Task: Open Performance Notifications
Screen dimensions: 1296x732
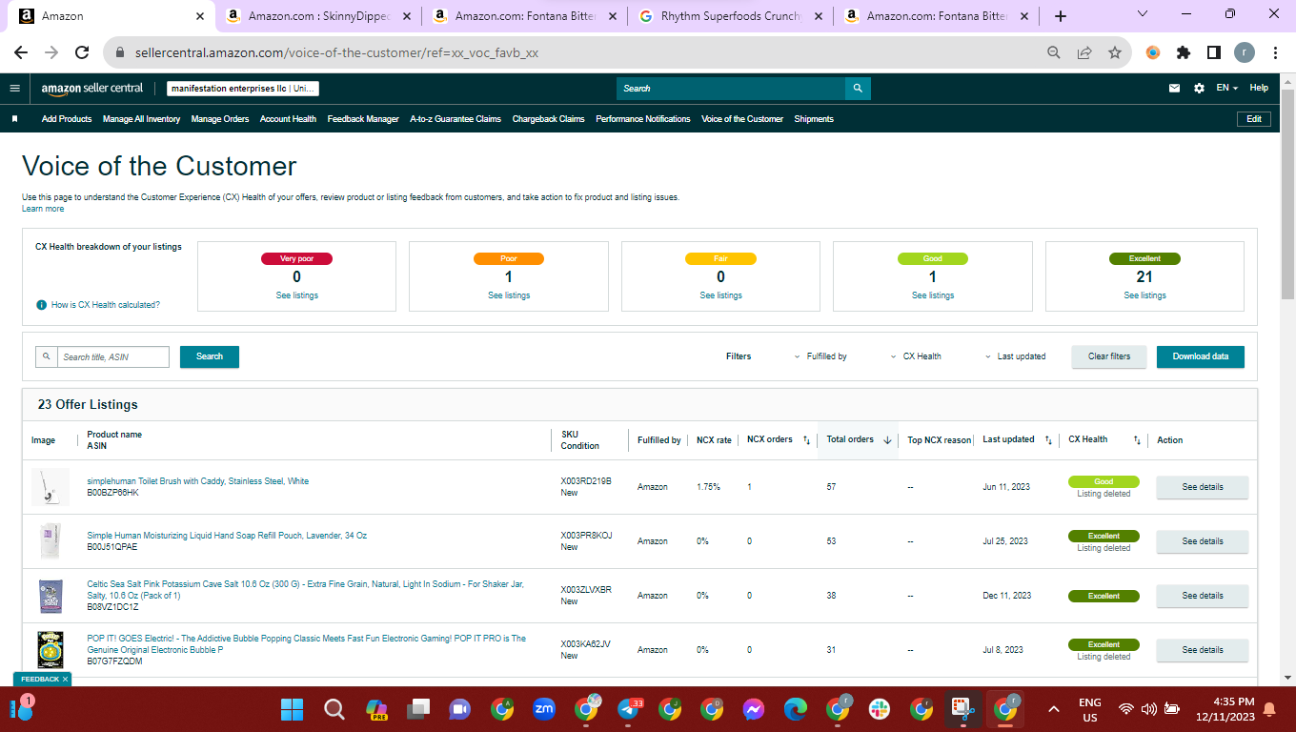Action: coord(643,119)
